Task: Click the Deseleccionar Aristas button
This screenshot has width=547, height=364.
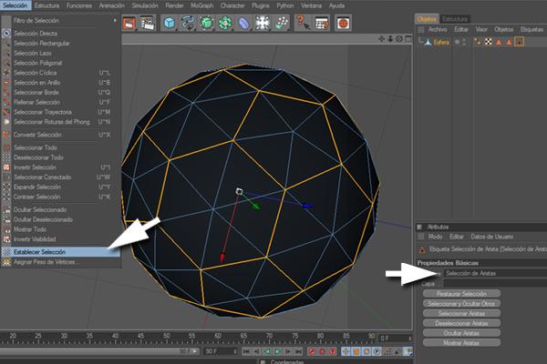Action: click(x=461, y=323)
